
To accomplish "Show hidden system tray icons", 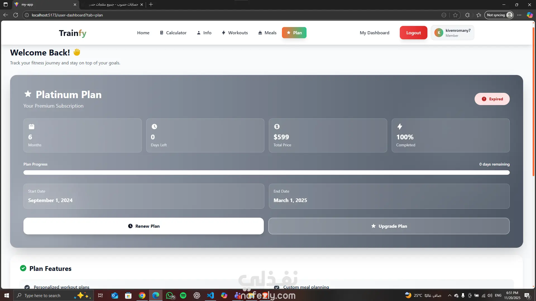I will tap(449, 295).
